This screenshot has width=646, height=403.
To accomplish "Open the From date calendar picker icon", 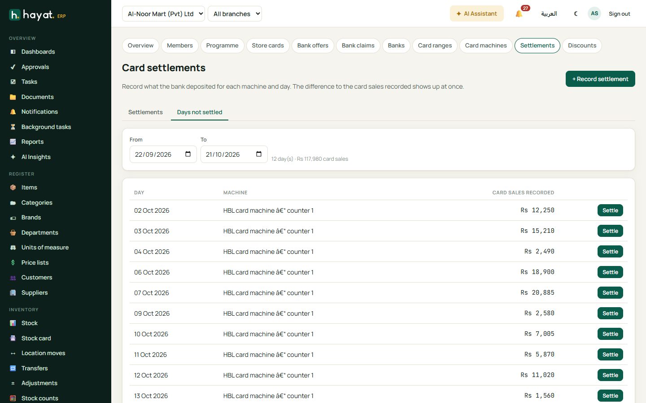I will click(188, 154).
